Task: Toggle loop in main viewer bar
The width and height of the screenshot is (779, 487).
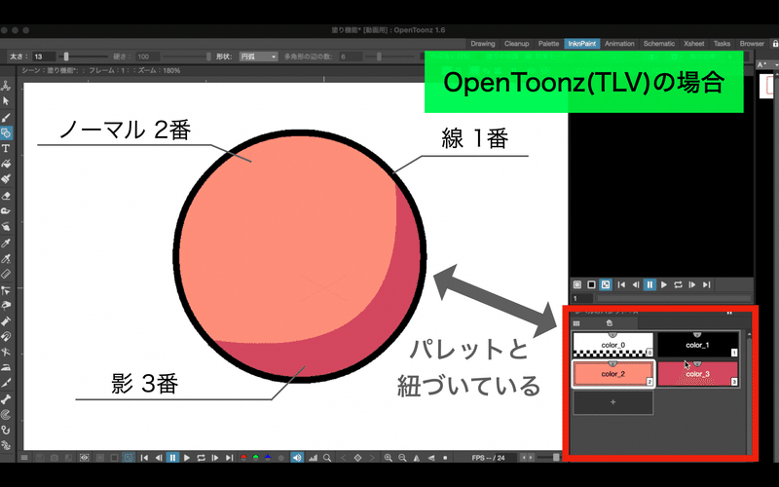Action: tap(201, 458)
